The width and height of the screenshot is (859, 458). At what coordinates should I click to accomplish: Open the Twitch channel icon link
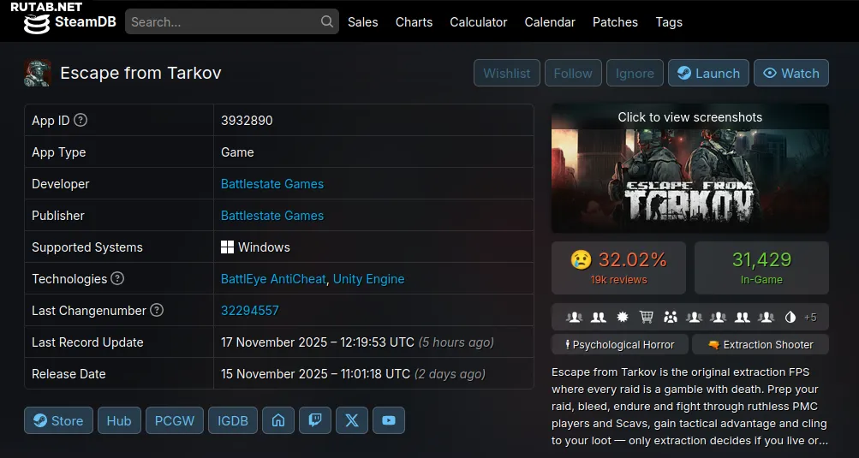(315, 420)
